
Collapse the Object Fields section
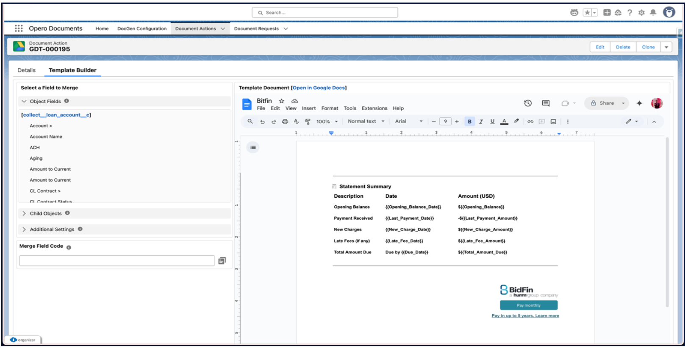24,102
